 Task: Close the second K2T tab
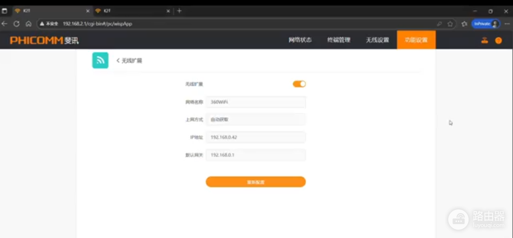(168, 11)
